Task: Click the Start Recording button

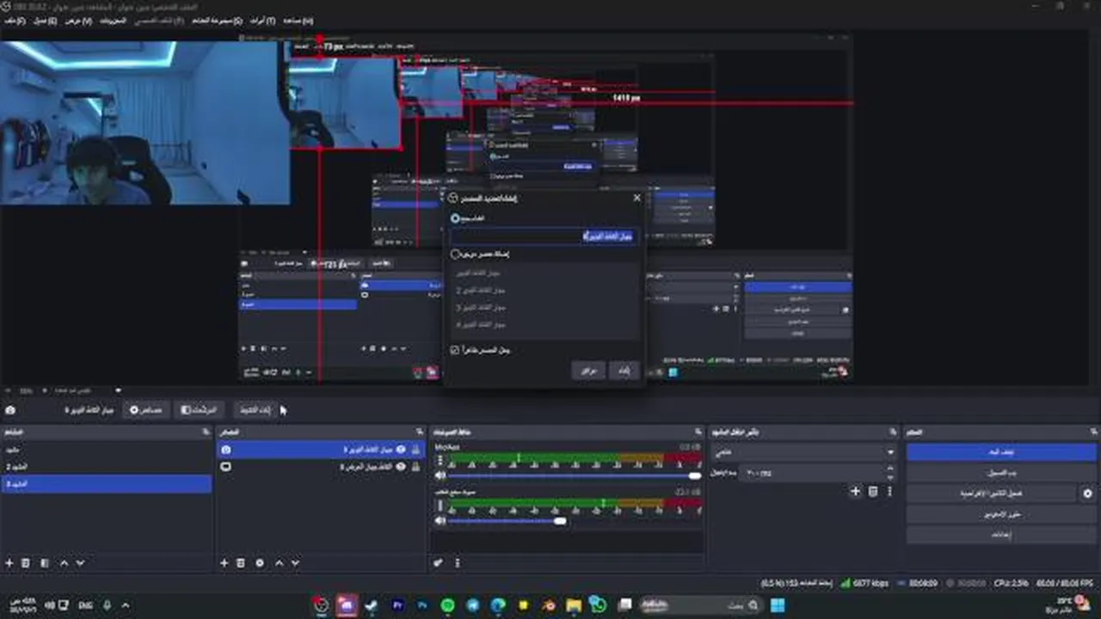Action: [x=1002, y=473]
